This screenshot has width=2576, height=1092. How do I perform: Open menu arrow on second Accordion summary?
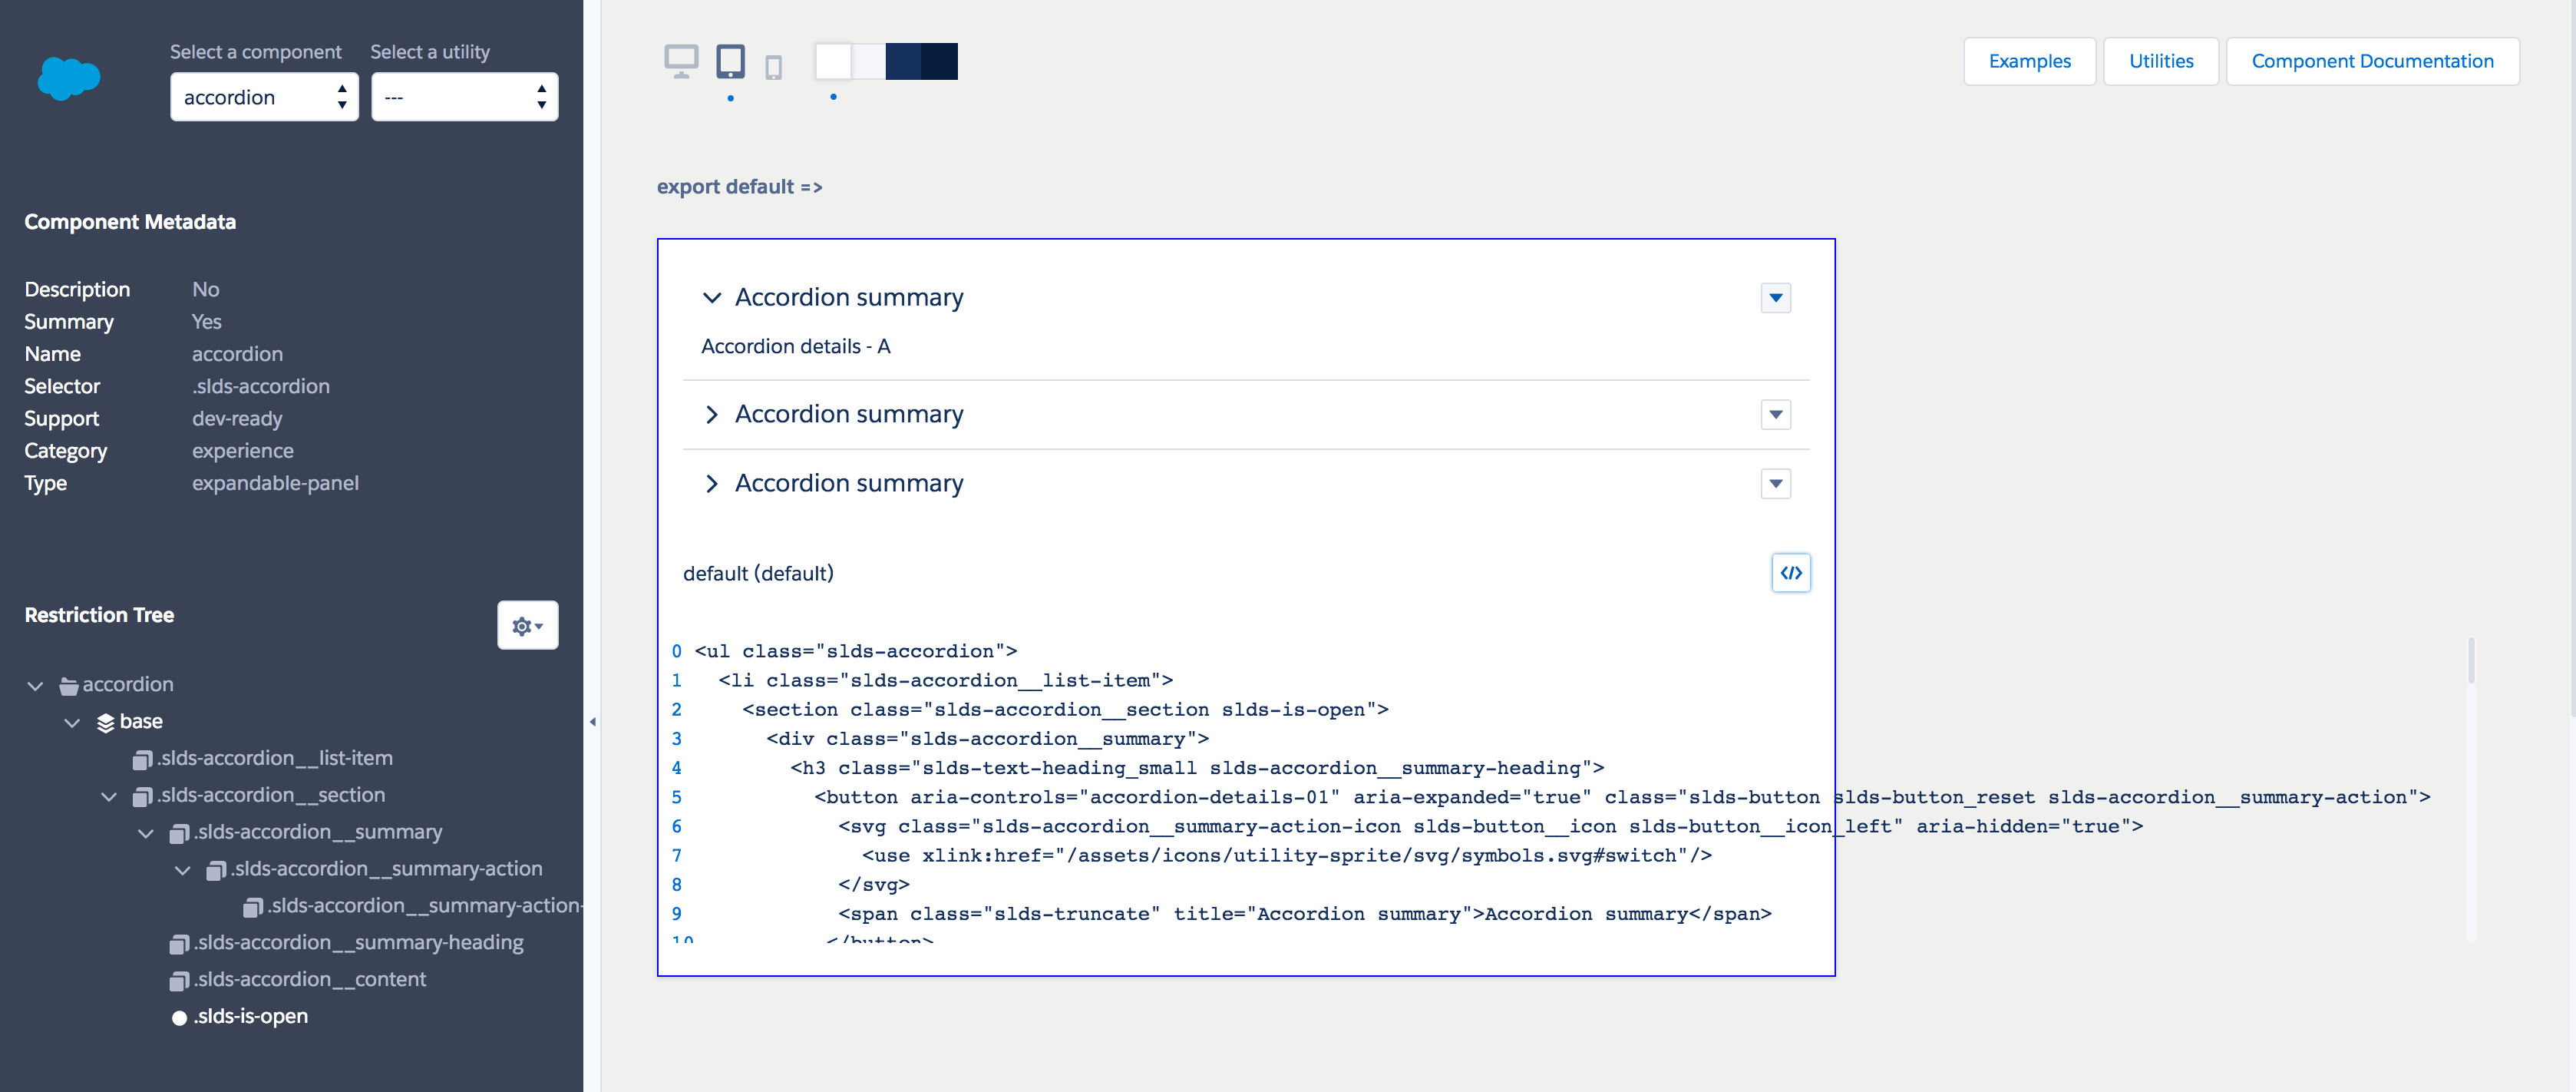coord(1776,415)
